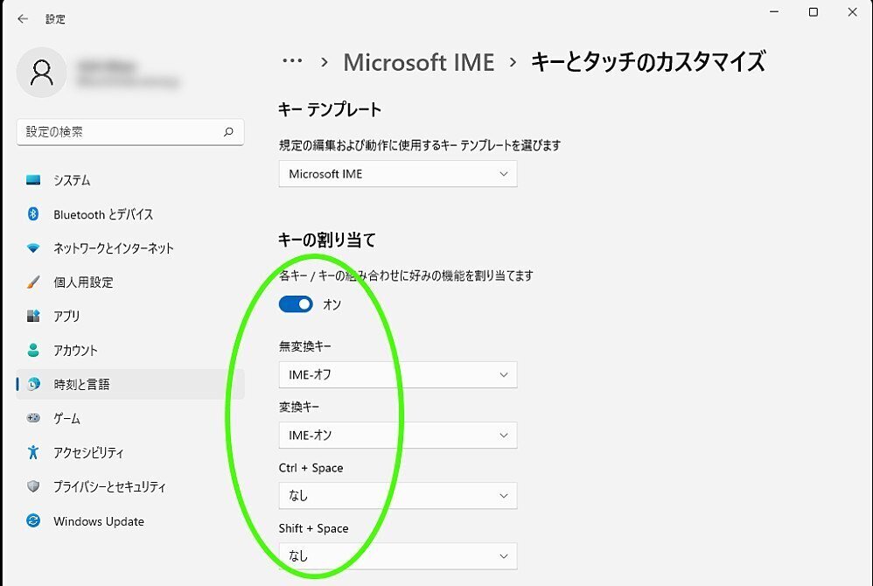873x586 pixels.
Task: Click the Bluetooth icon in sidebar
Action: pos(33,213)
